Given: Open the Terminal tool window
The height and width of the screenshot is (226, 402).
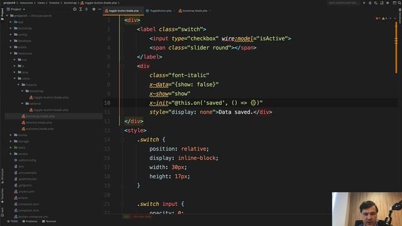Looking at the screenshot, I should 49,222.
